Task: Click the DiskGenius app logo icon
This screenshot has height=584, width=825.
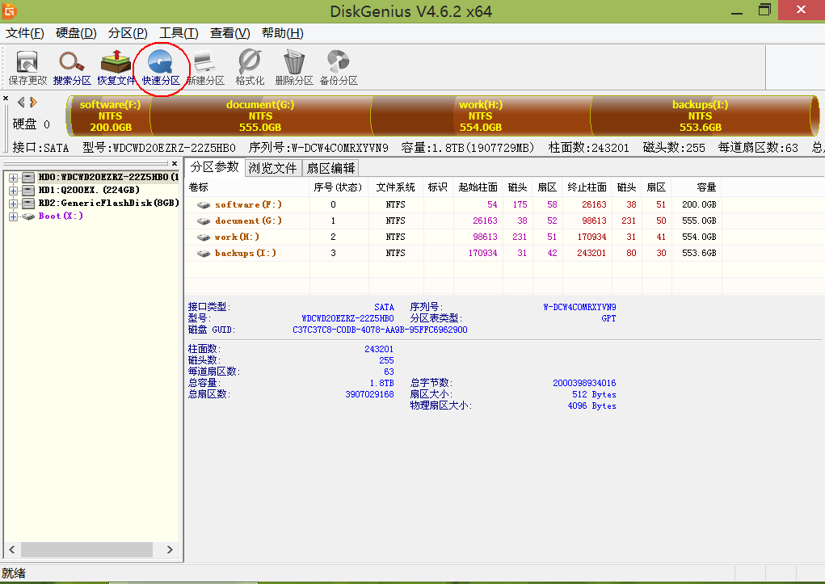Action: coord(10,11)
